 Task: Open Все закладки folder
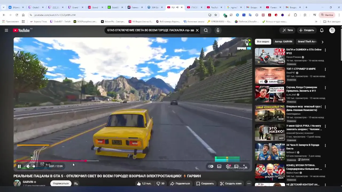[x=332, y=22]
